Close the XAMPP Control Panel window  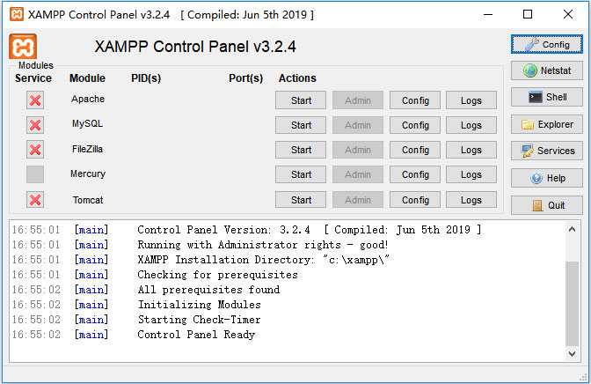568,14
